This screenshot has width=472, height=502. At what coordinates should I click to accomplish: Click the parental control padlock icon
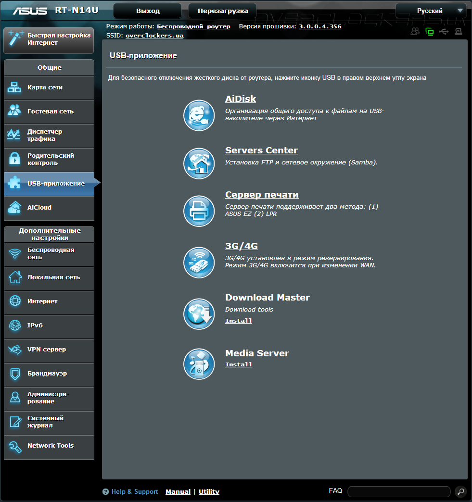[14, 159]
